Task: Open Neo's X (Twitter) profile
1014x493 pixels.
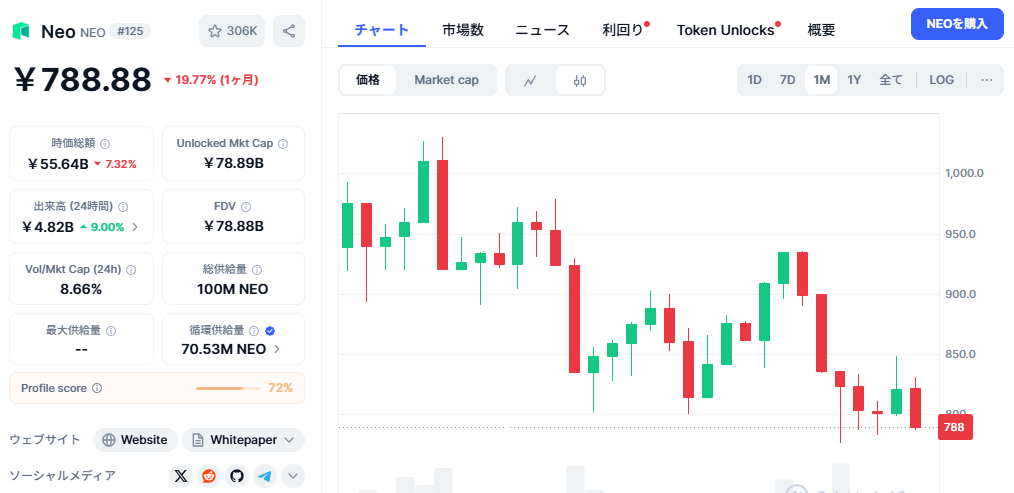Action: tap(180, 476)
